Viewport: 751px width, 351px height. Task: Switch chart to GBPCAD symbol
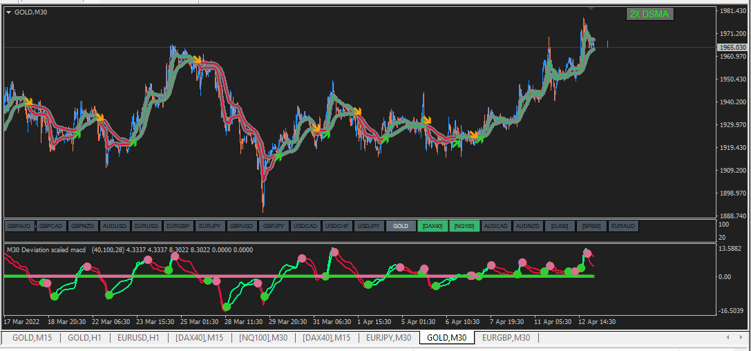[51, 226]
